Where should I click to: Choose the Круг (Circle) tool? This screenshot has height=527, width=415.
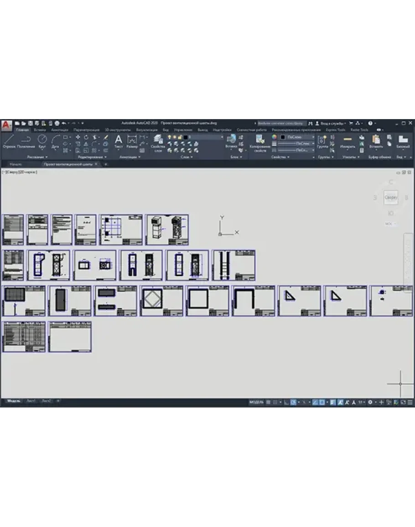pos(42,141)
